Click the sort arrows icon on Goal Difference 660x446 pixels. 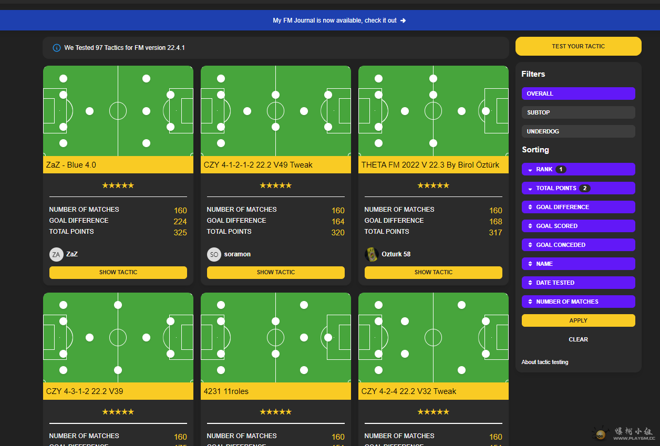530,208
